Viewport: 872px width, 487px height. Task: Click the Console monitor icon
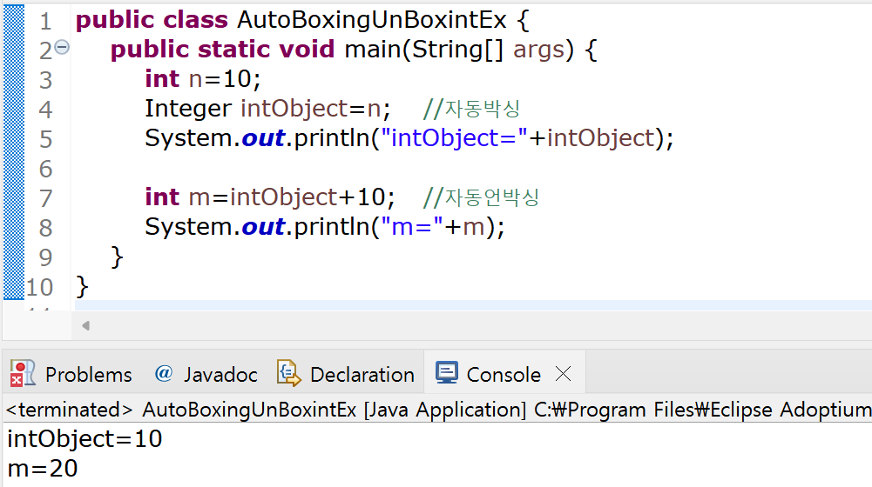coord(447,372)
